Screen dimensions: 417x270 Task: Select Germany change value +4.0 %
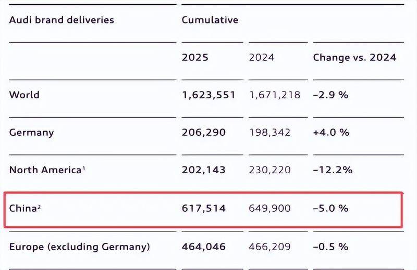click(331, 132)
